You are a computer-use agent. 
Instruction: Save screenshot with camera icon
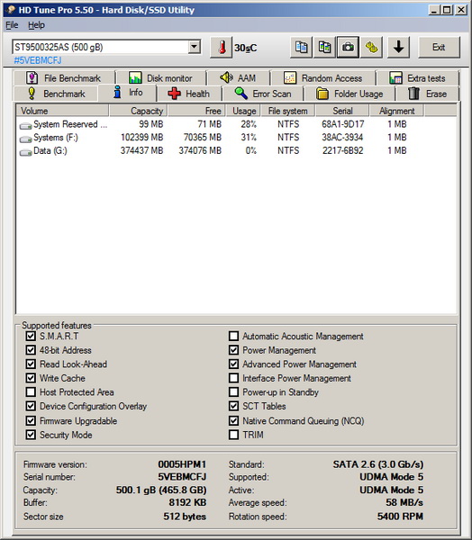coord(348,47)
